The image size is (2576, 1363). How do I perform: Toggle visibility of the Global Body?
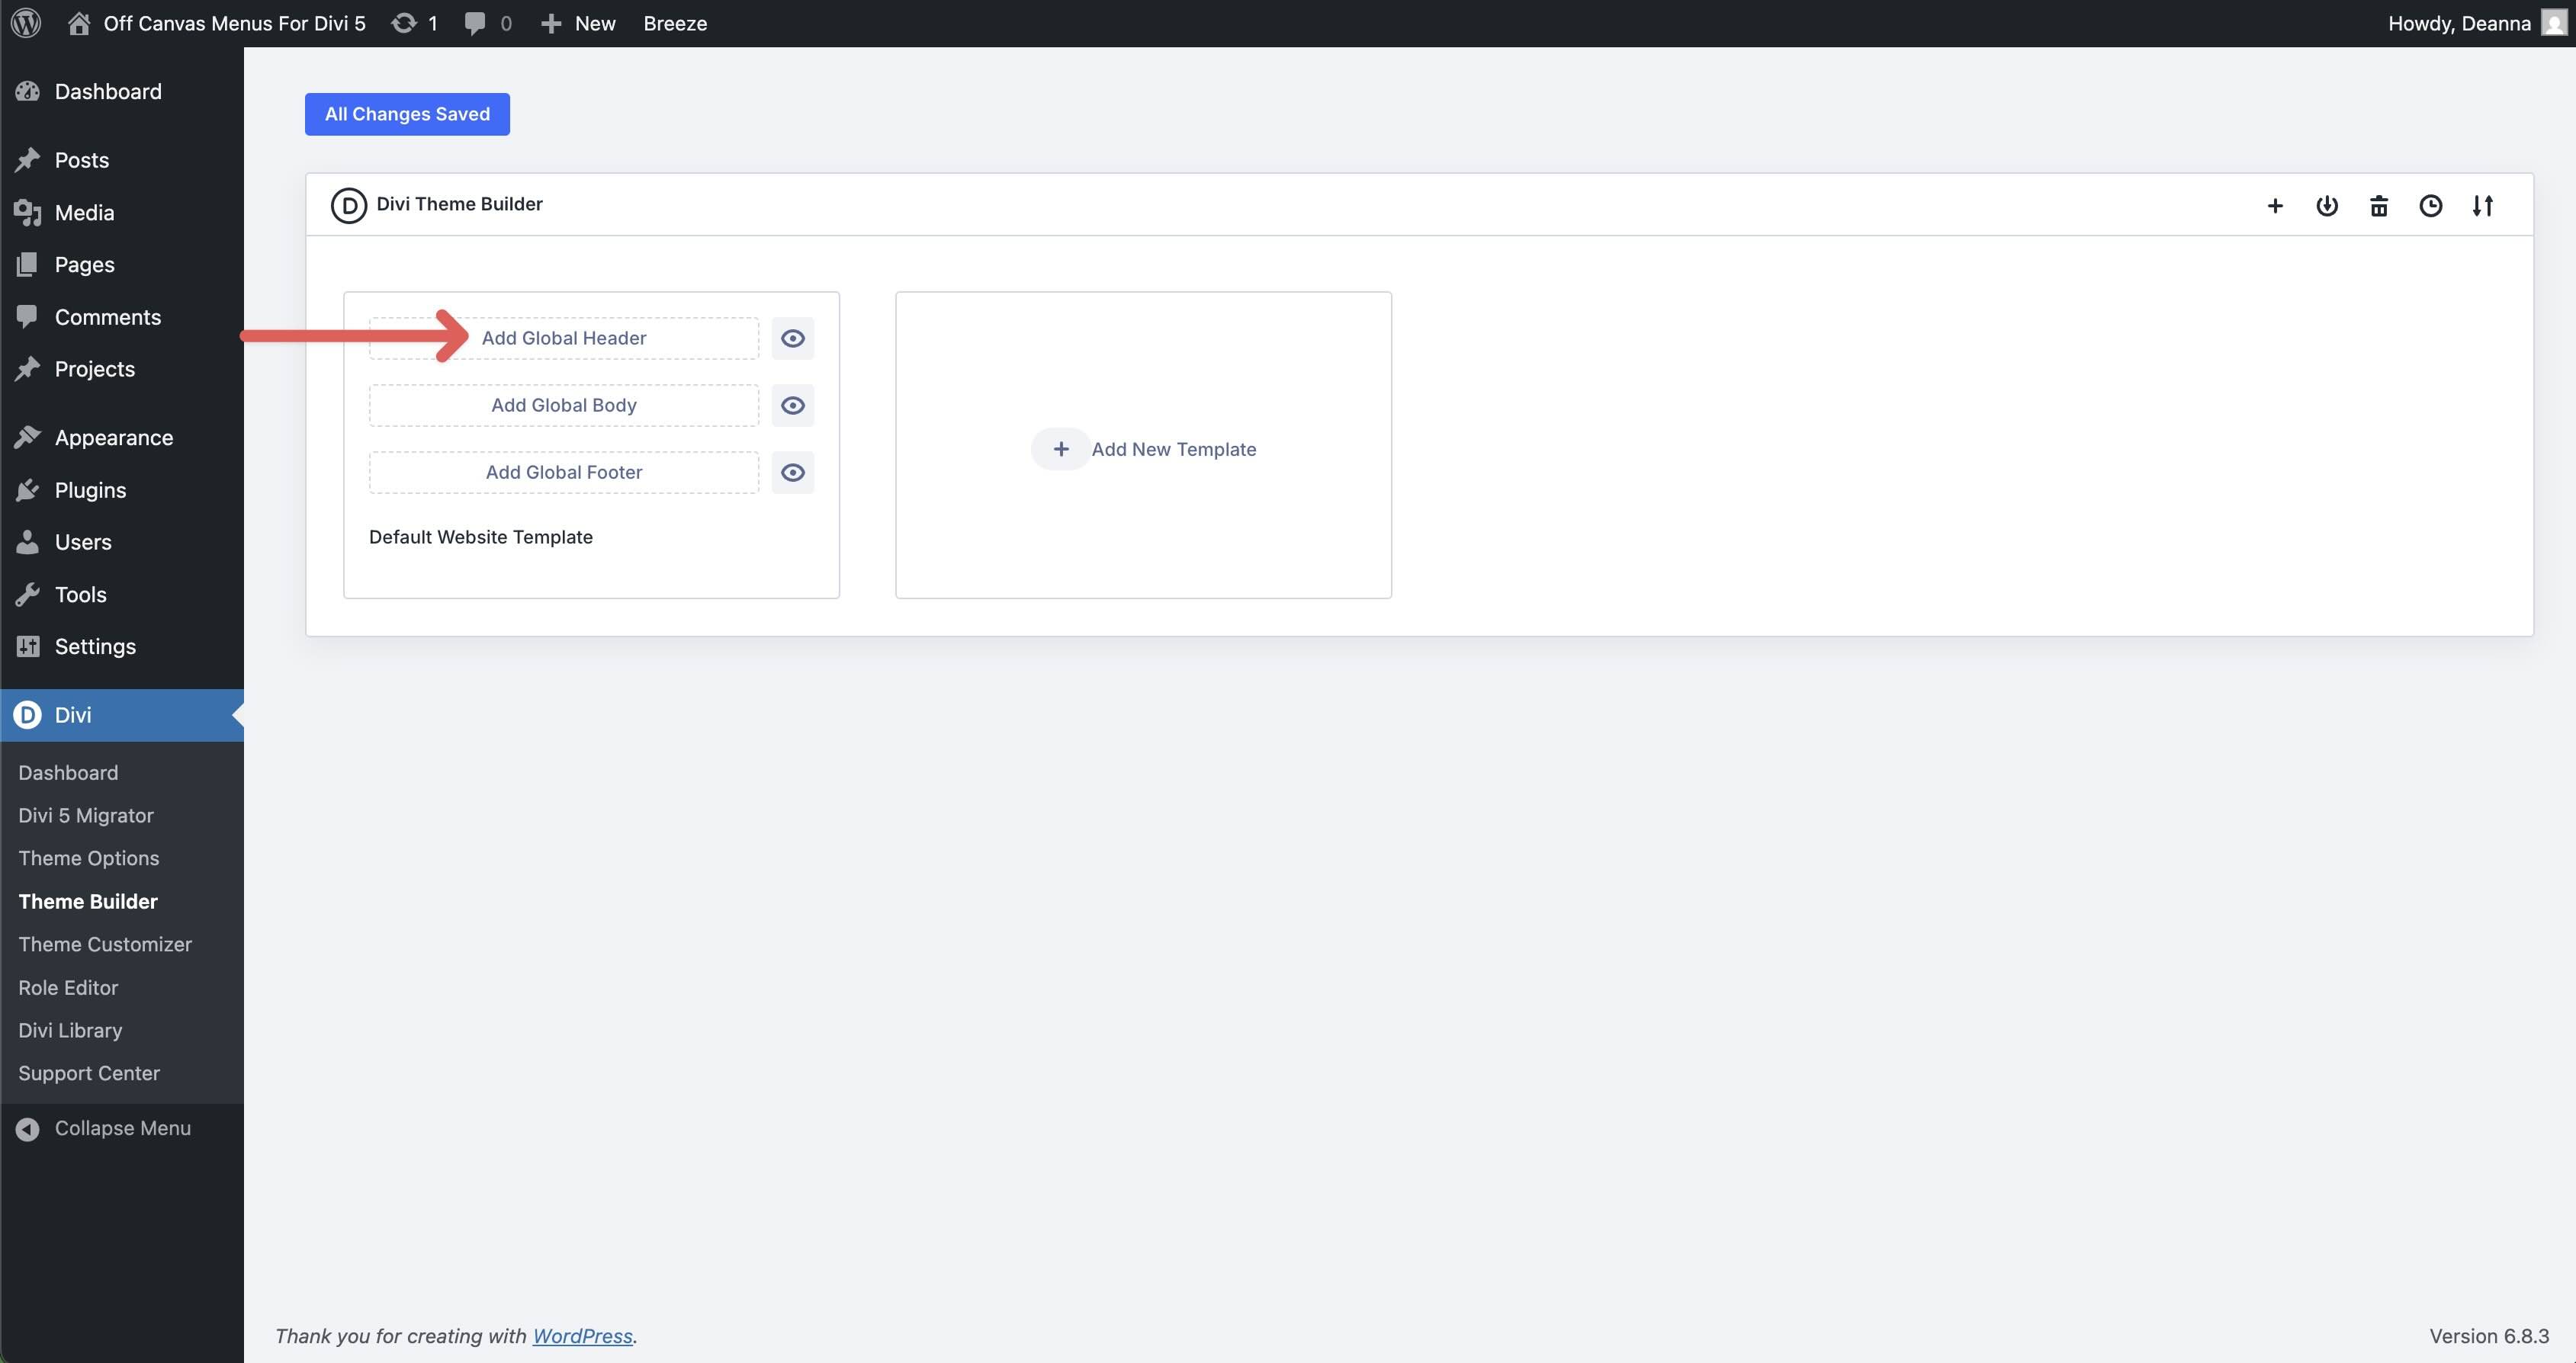point(793,405)
